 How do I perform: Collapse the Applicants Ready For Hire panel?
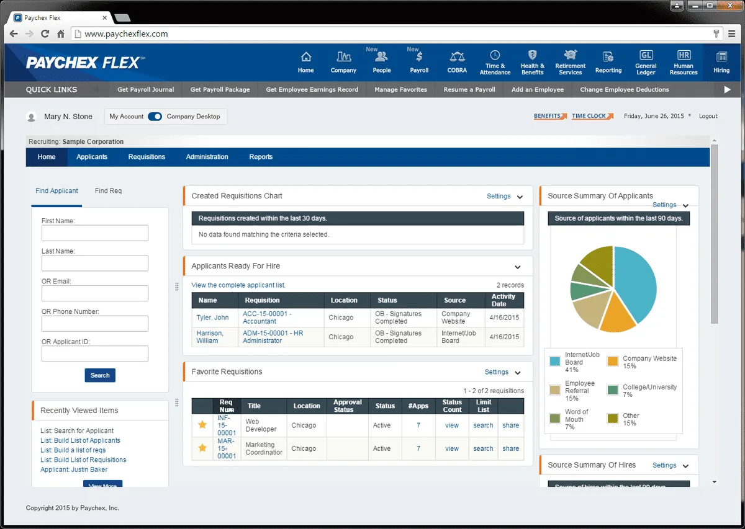(518, 267)
